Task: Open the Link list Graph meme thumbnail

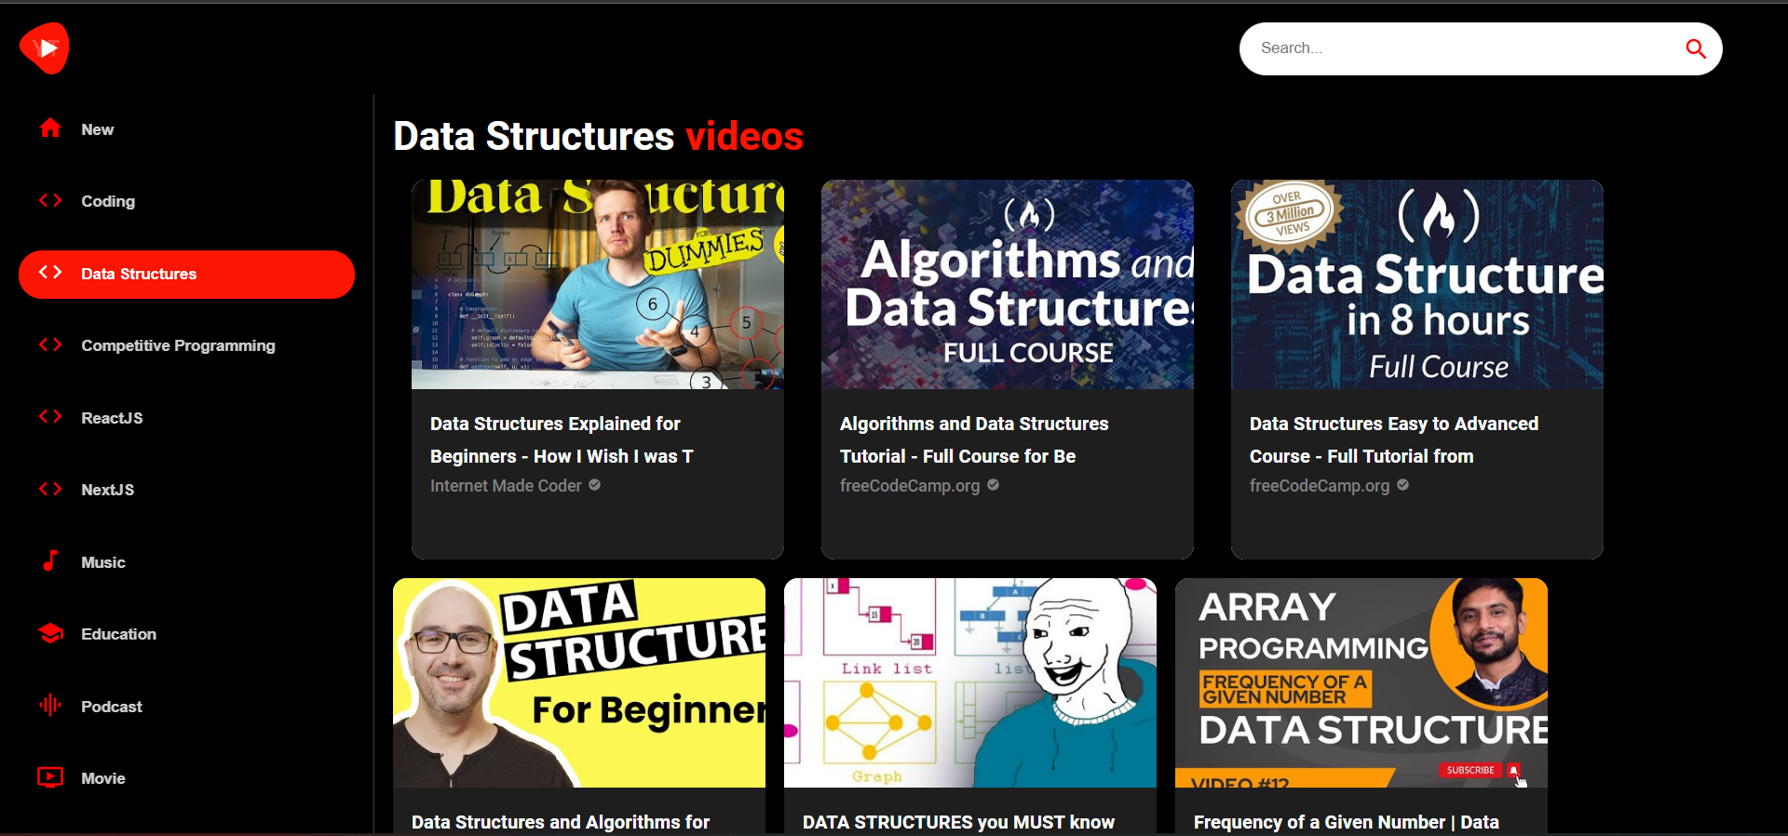Action: tap(970, 682)
